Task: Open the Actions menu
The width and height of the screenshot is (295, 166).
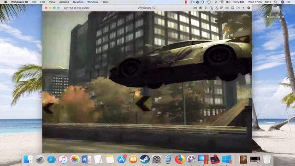Action: click(64, 2)
